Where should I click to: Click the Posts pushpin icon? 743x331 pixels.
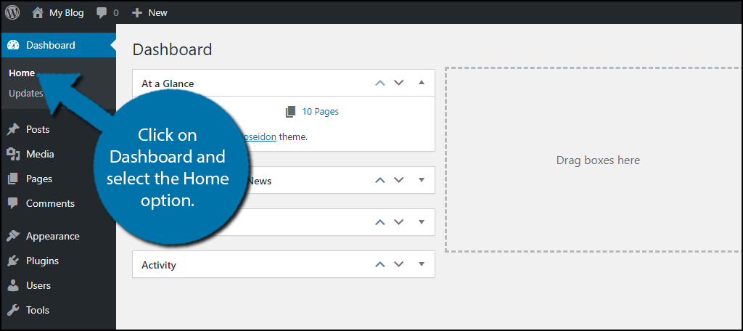pyautogui.click(x=12, y=129)
